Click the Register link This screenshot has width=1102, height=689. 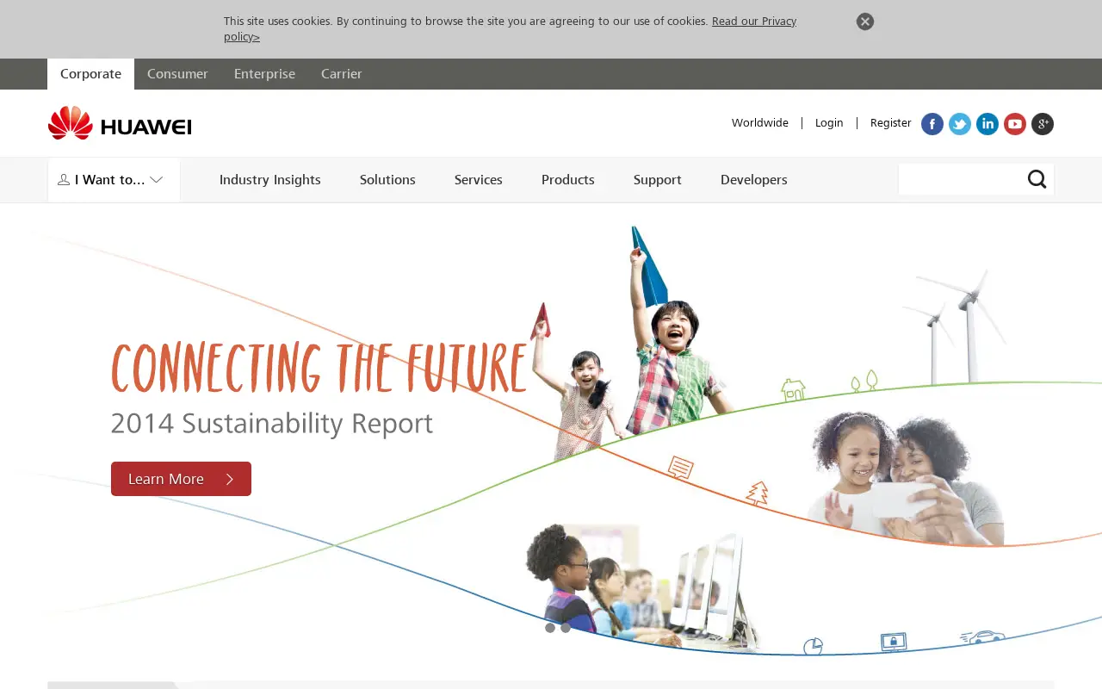point(890,123)
